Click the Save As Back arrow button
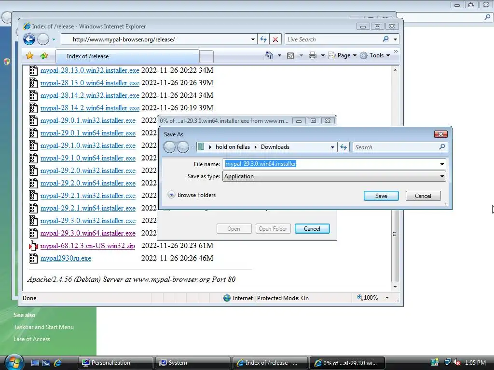The height and width of the screenshot is (370, 494). pos(169,147)
